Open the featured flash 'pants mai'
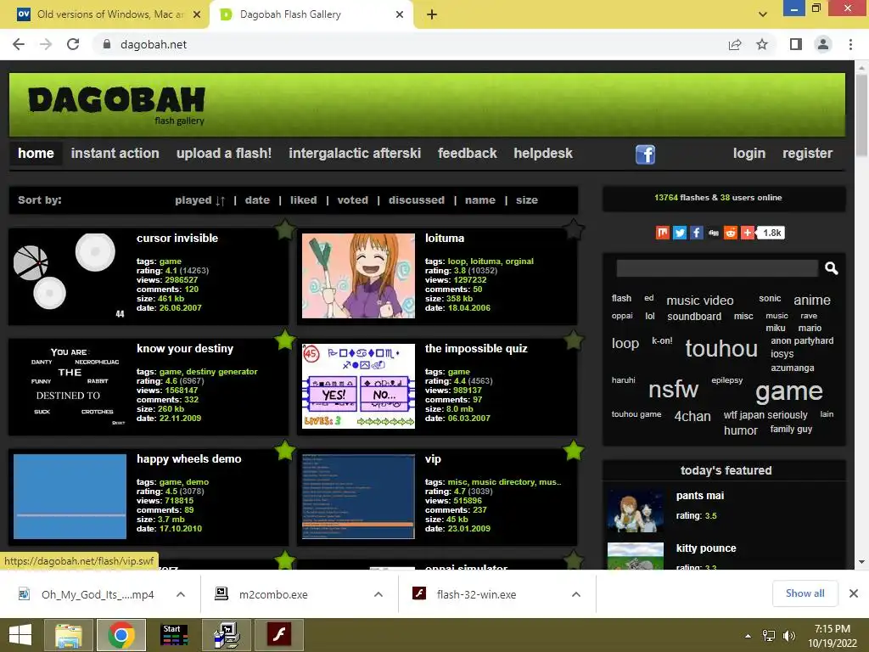 (700, 496)
